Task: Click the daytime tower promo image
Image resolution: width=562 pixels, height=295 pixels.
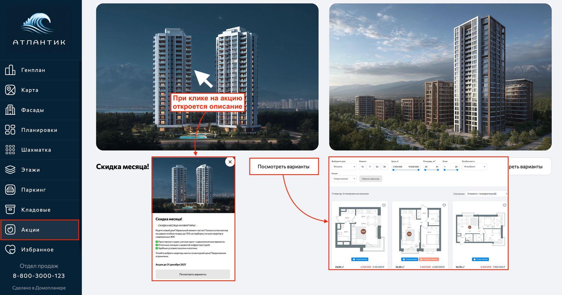Action: coord(440,77)
